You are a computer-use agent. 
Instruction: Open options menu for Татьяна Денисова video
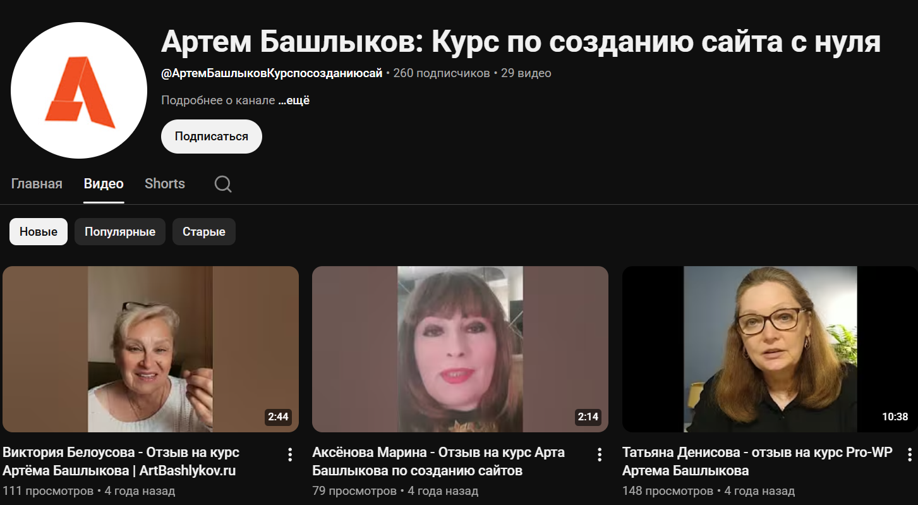coord(910,454)
